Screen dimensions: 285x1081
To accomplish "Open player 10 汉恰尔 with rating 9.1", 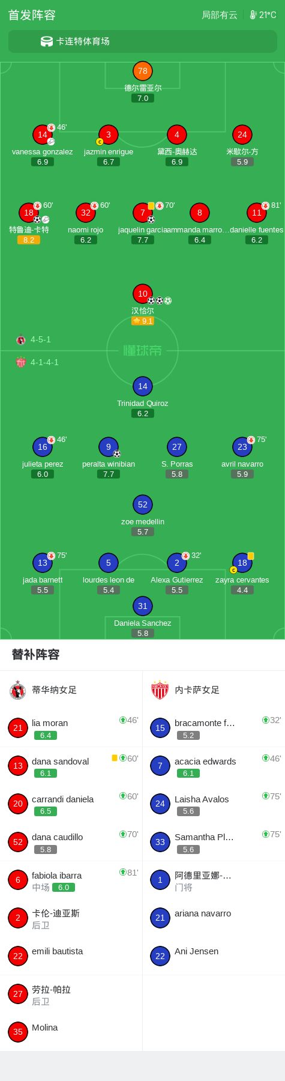I will point(143,304).
